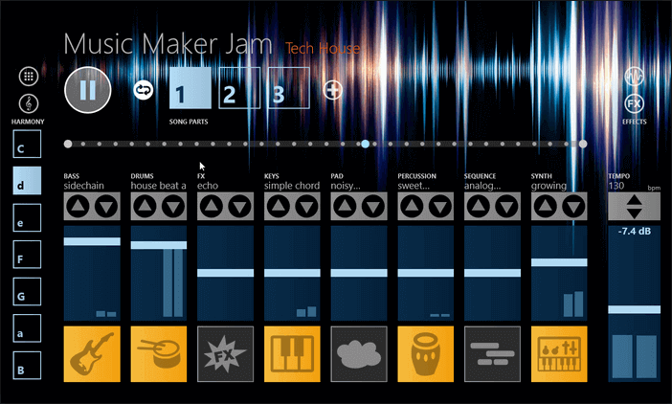Click Synth channel down arrow

tap(573, 207)
